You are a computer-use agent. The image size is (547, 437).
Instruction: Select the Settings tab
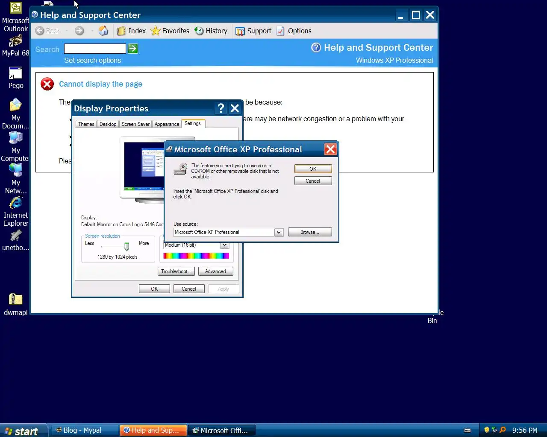193,123
